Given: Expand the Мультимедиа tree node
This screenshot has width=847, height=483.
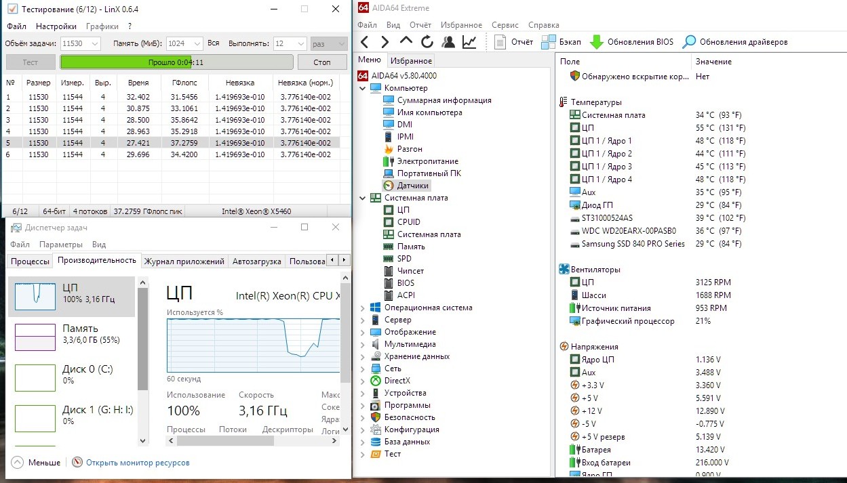Looking at the screenshot, I should (363, 344).
